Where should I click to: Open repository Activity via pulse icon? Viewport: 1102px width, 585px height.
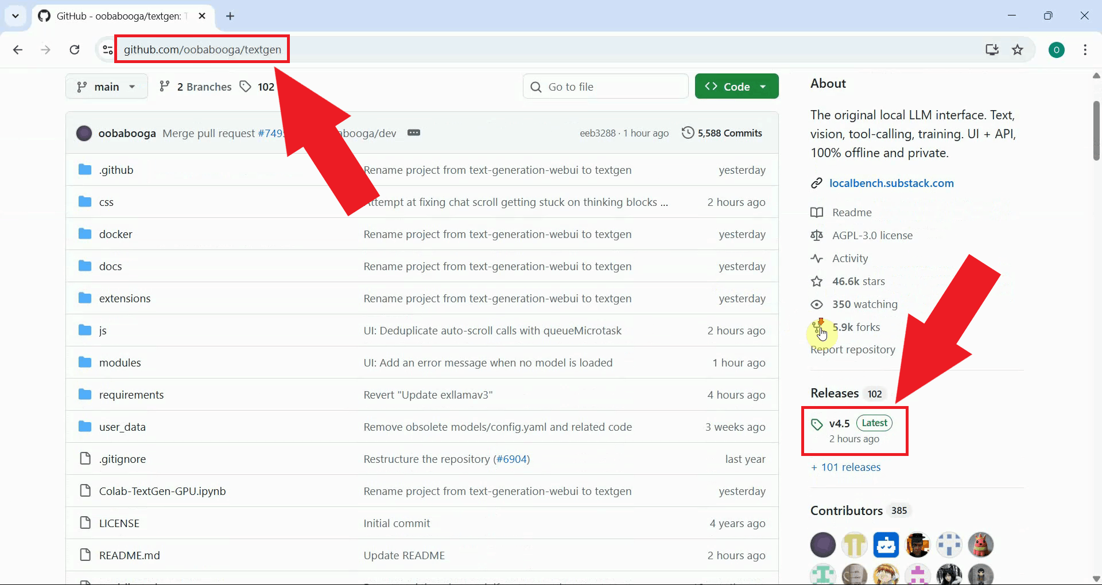coord(849,258)
